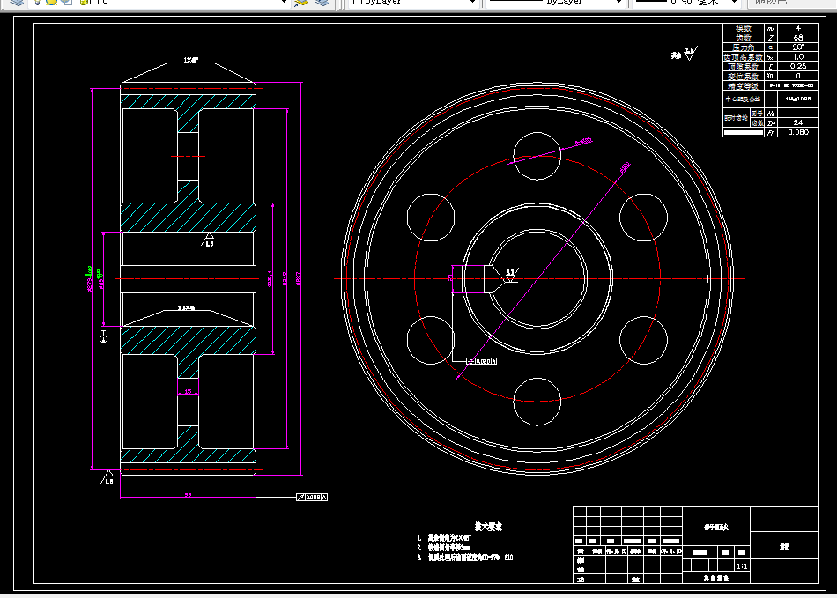837x598 pixels.
Task: Select the bottom lightening hole circle
Action: tap(537, 402)
